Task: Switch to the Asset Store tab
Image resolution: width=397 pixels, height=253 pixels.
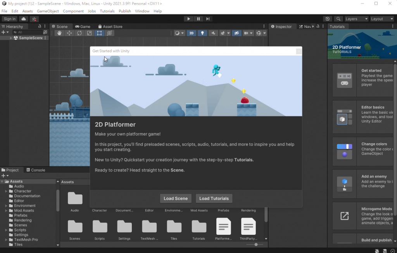Action: [x=110, y=27]
